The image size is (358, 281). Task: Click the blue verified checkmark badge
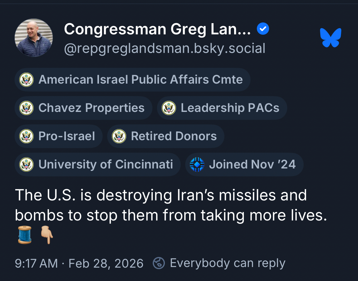pos(263,29)
